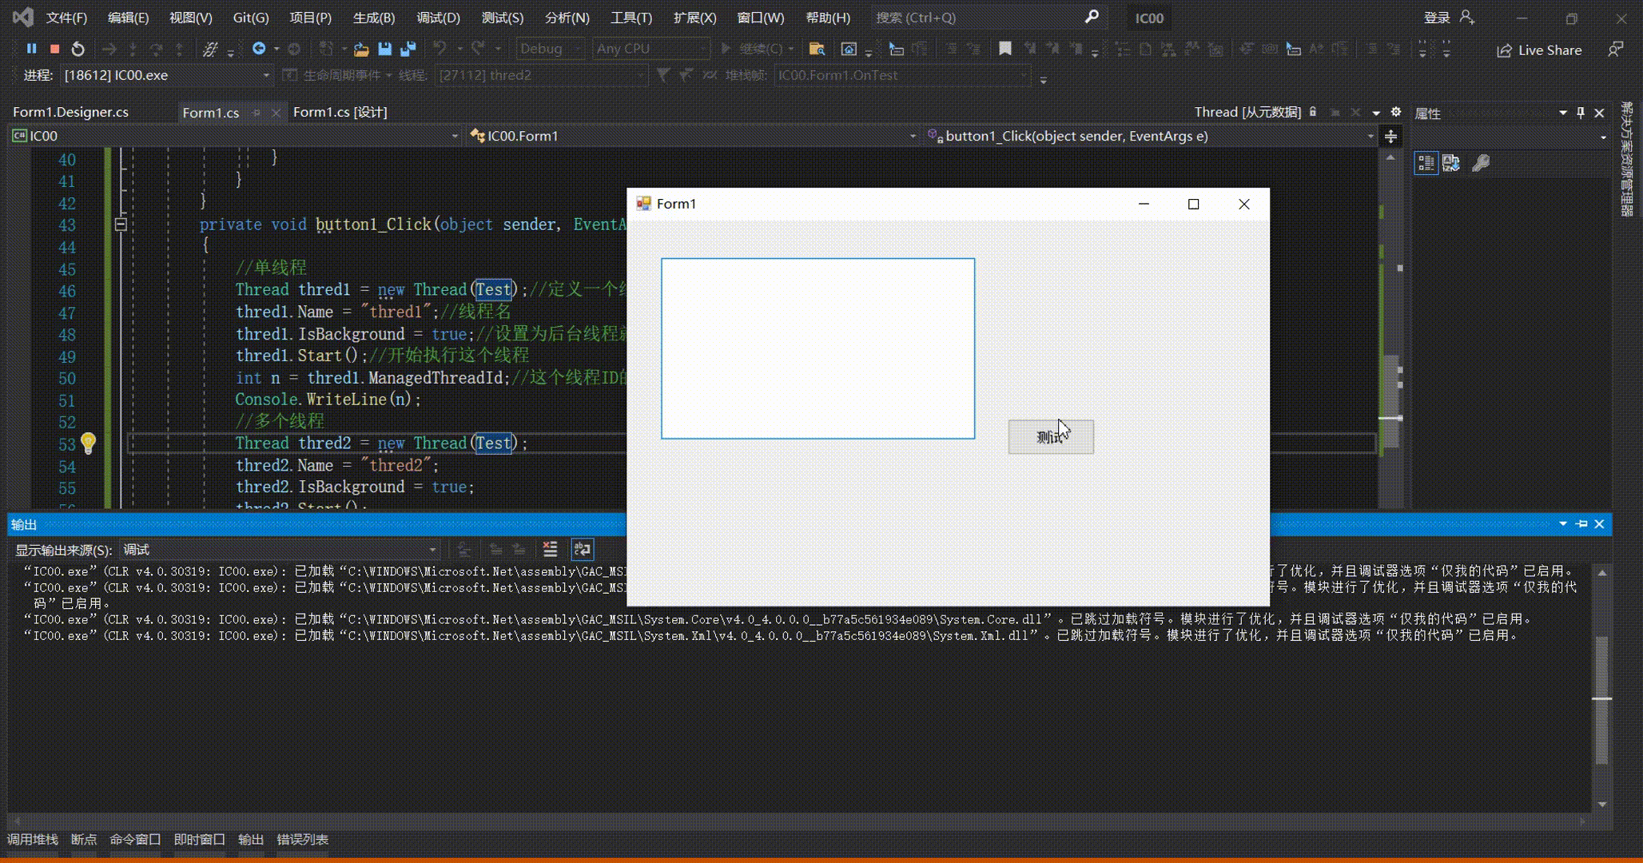This screenshot has height=863, width=1643.
Task: Open the process dropdown showing IC00.exe
Action: (266, 75)
